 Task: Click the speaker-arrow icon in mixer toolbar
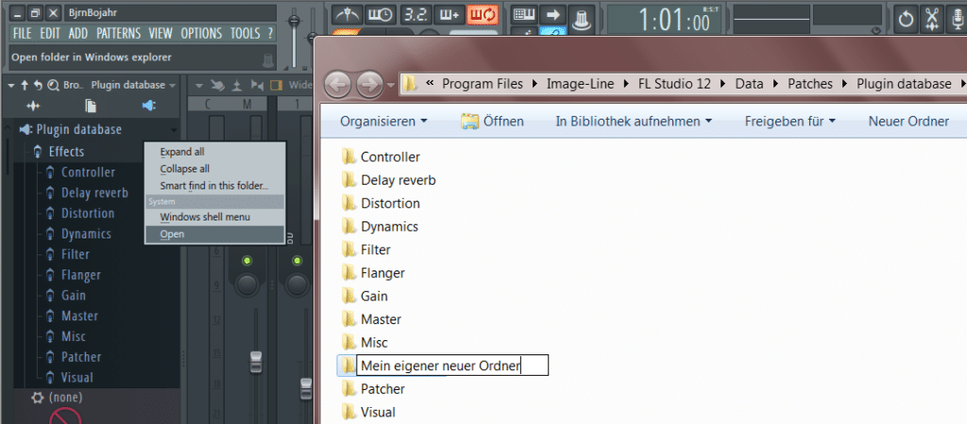[257, 85]
